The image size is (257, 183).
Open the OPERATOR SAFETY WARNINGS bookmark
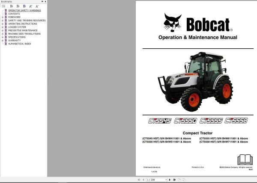pos(24,10)
